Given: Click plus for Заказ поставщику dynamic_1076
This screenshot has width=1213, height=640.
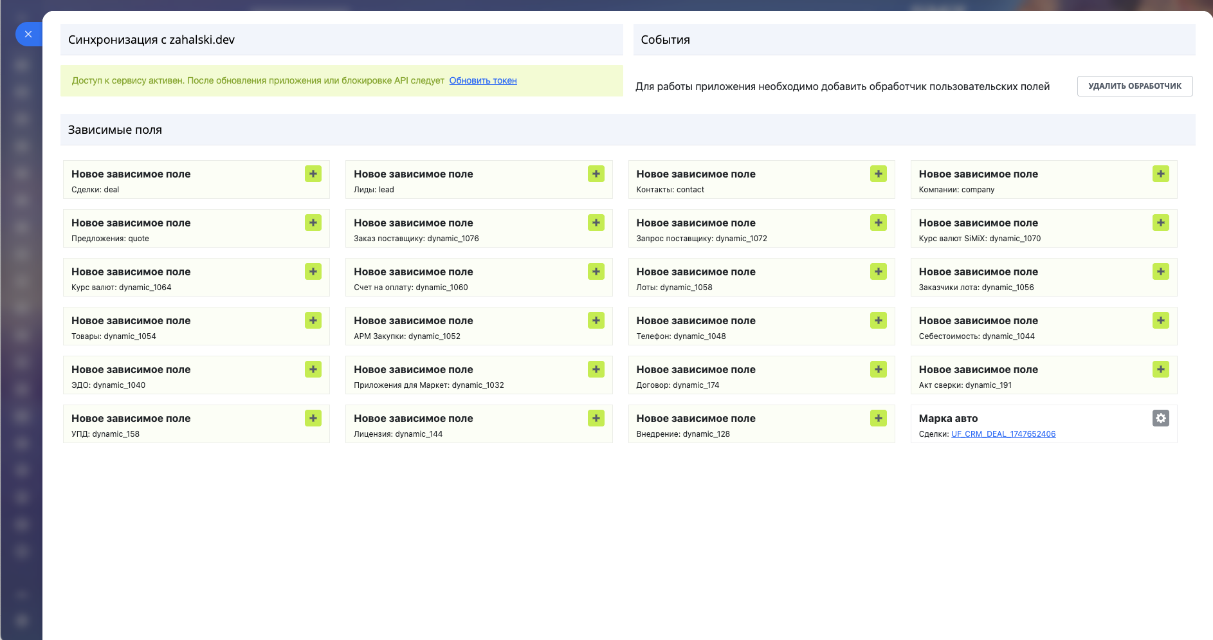Looking at the screenshot, I should pyautogui.click(x=596, y=223).
